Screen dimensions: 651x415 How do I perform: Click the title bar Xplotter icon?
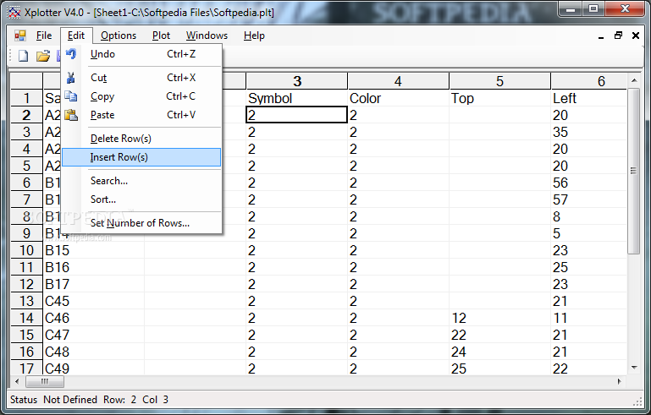[x=14, y=13]
